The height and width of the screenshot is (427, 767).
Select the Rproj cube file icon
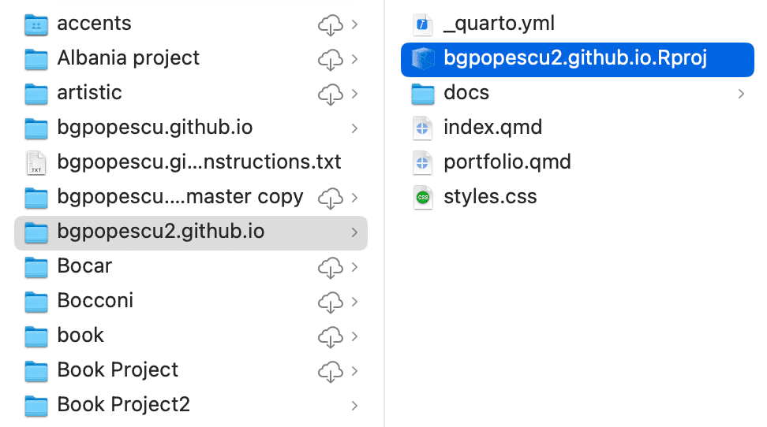(x=423, y=58)
